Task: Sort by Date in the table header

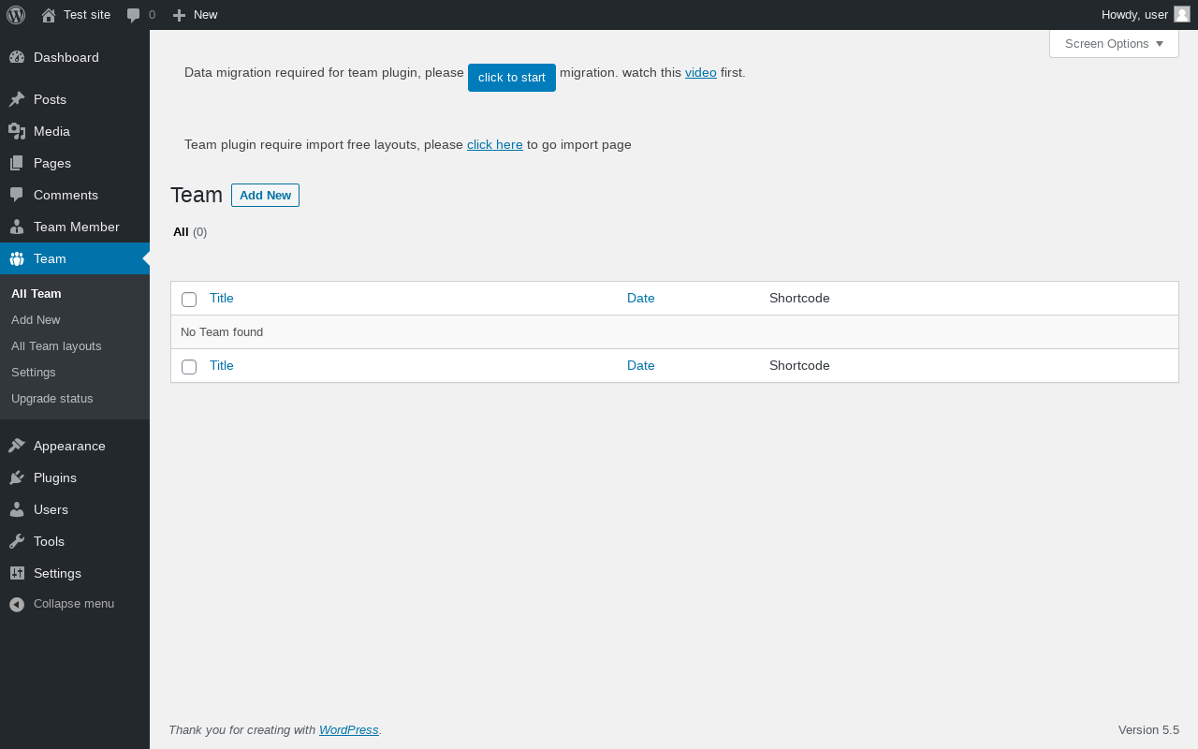Action: tap(641, 298)
